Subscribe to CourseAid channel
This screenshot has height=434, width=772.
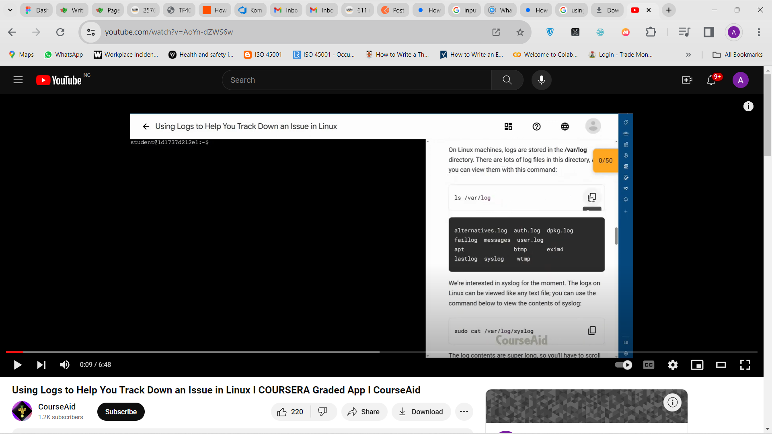click(x=121, y=411)
